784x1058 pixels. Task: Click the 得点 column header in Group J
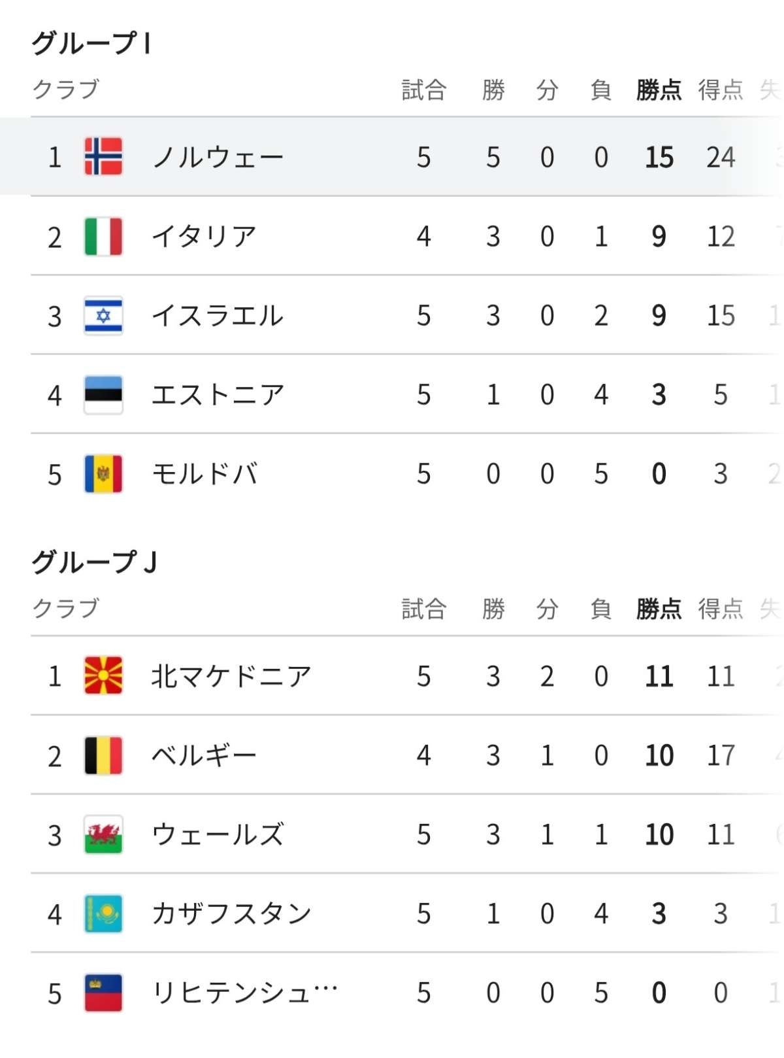(720, 609)
